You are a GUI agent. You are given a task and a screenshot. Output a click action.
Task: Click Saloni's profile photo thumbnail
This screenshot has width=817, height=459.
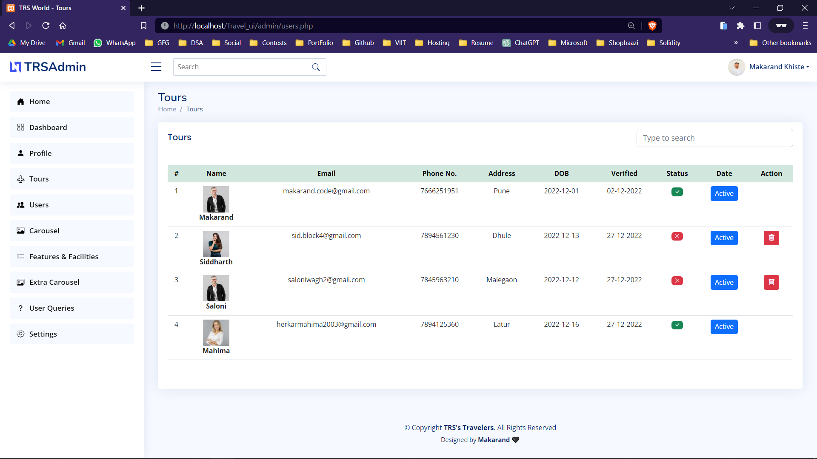coord(216,288)
